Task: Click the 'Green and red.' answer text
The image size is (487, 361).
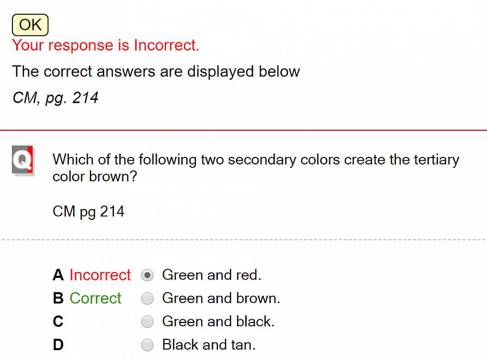Action: [212, 275]
